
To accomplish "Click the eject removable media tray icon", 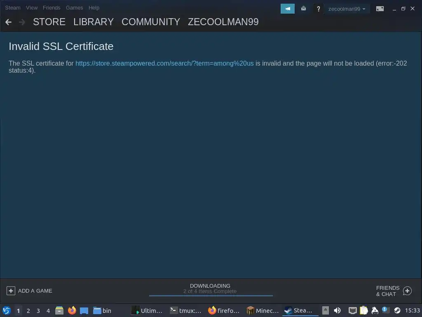I will click(x=326, y=310).
